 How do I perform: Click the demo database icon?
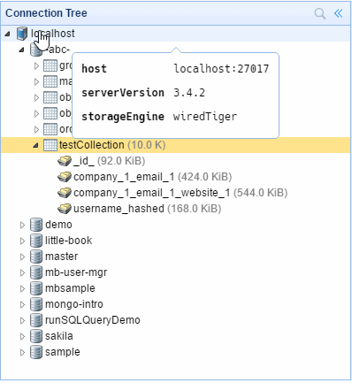tap(36, 225)
